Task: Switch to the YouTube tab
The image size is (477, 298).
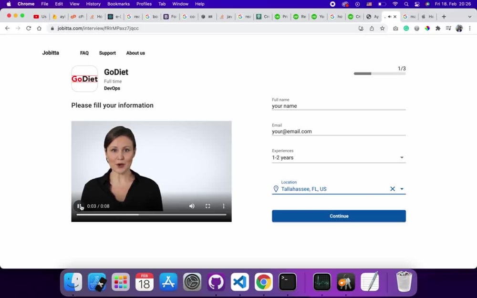Action: click(40, 17)
